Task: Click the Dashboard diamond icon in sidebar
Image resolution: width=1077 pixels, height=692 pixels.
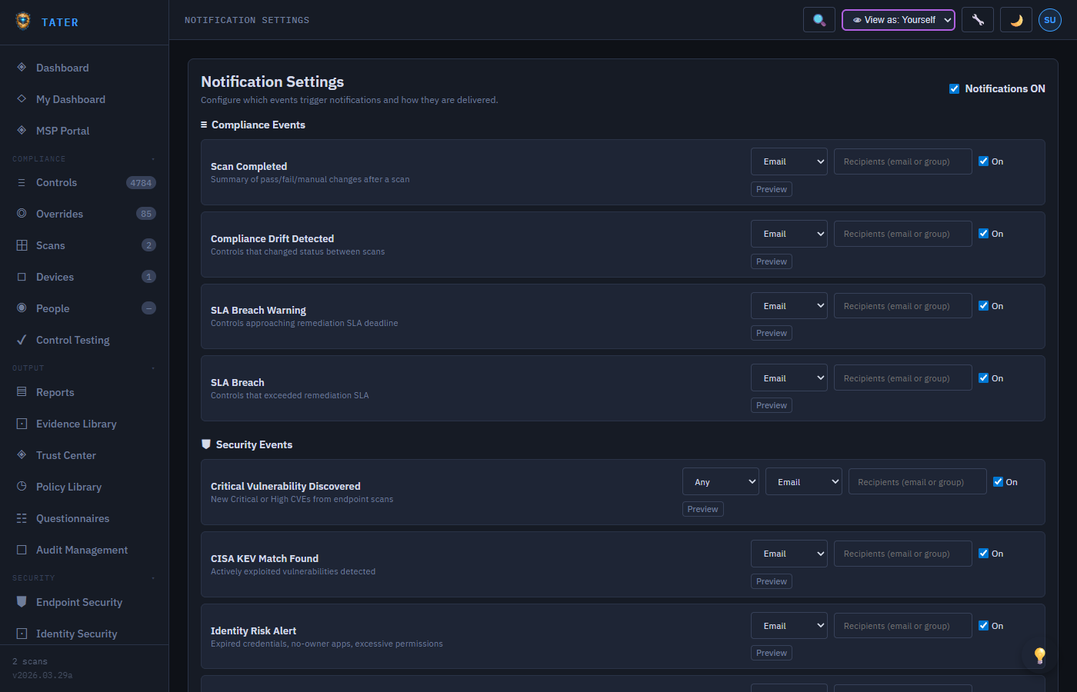Action: pyautogui.click(x=22, y=68)
